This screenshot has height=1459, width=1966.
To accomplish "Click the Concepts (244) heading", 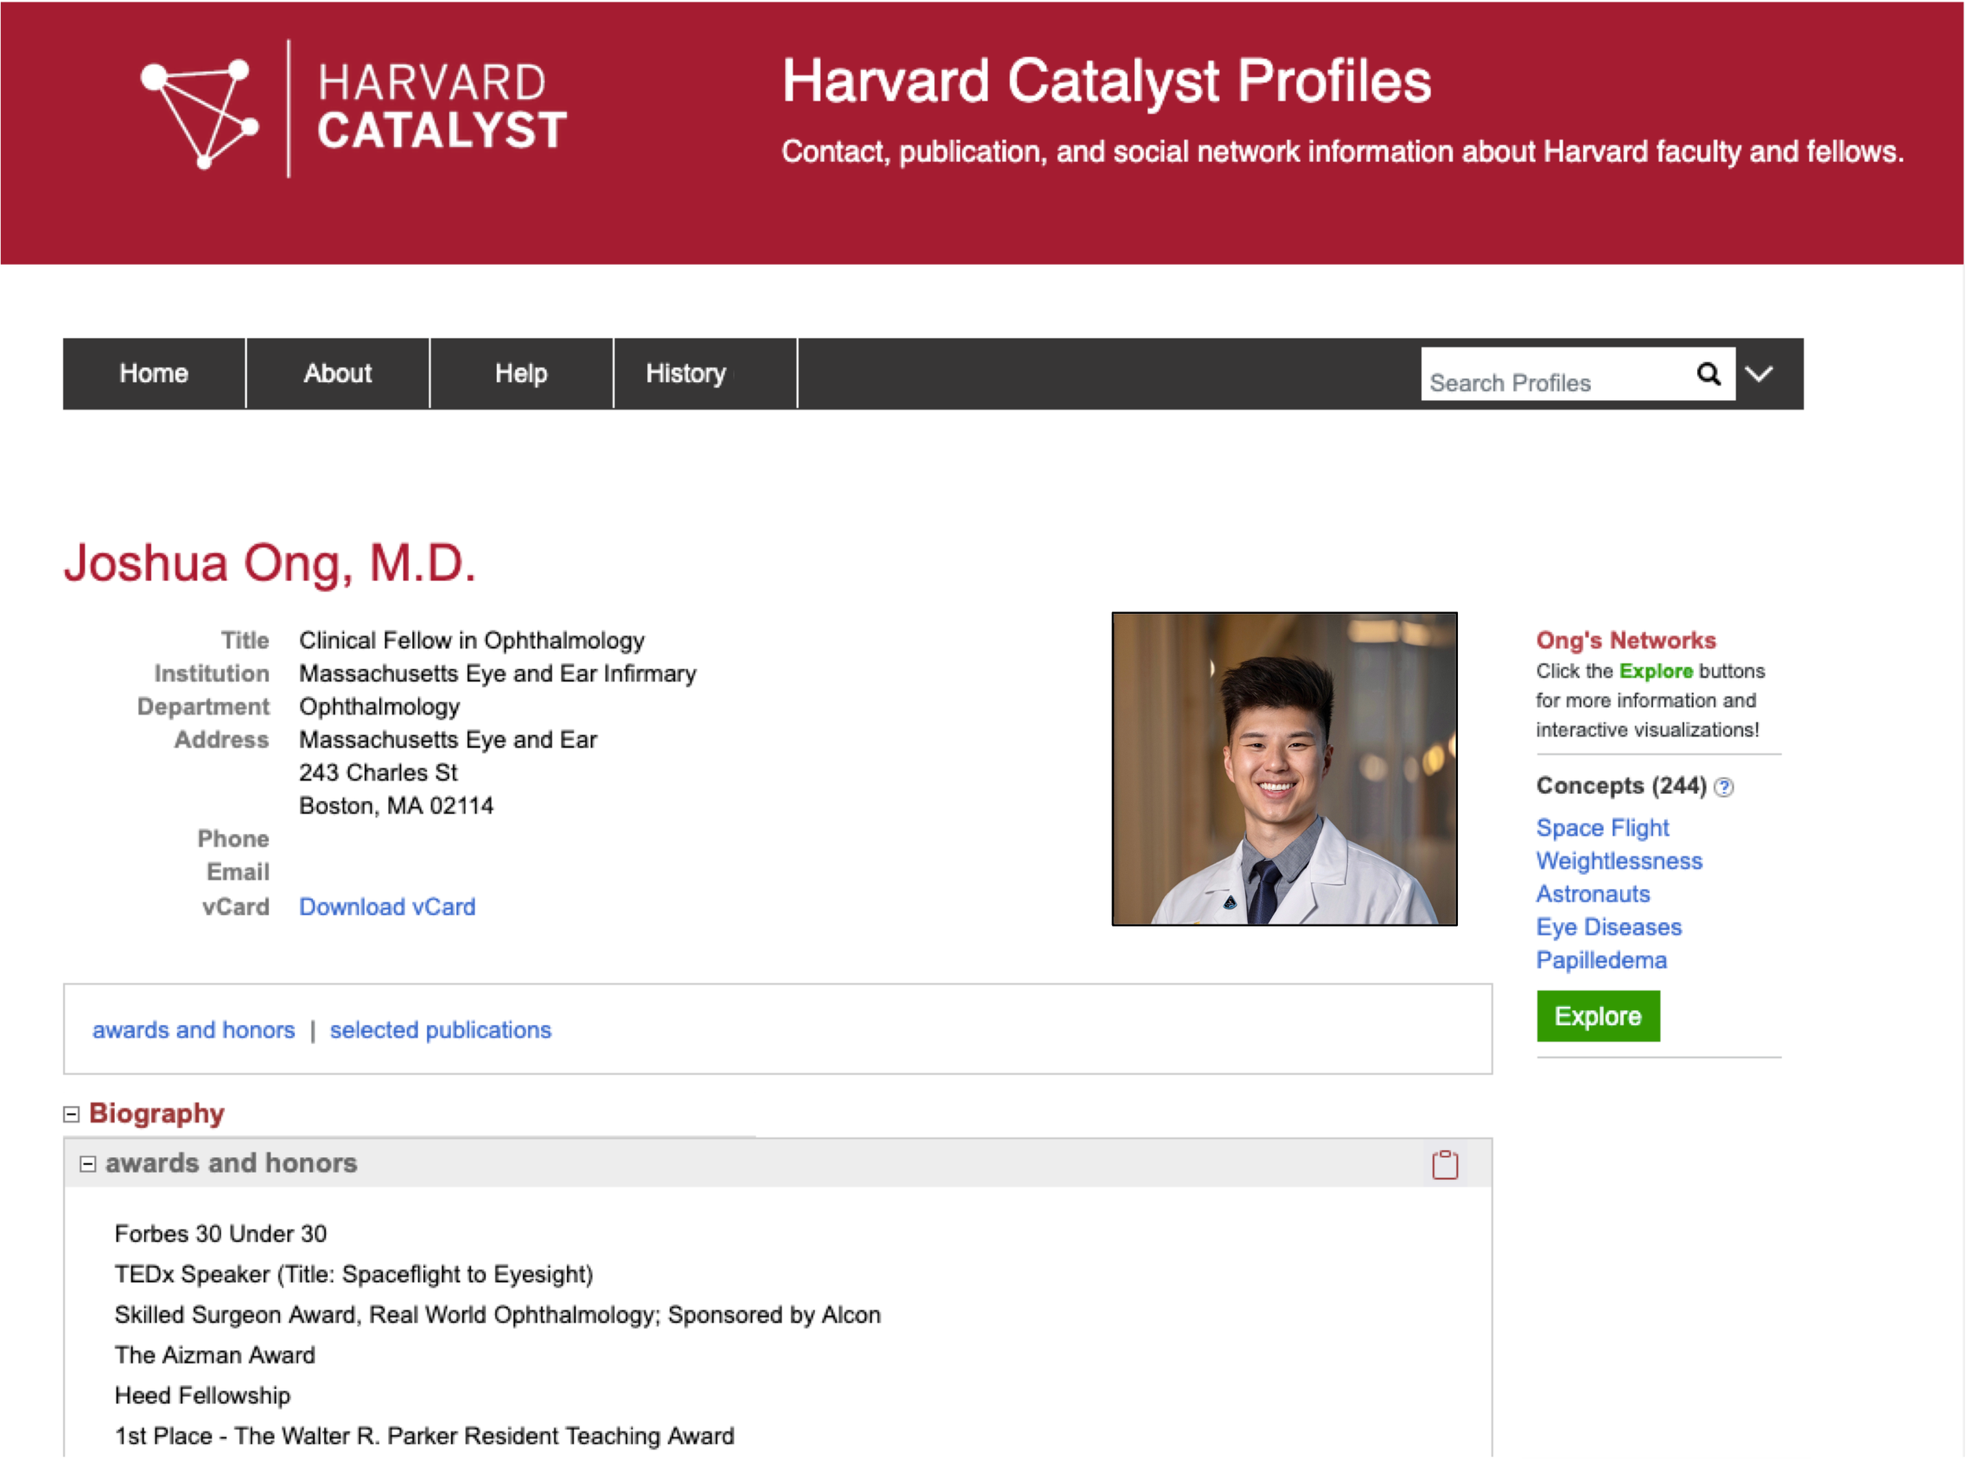I will tap(1622, 786).
